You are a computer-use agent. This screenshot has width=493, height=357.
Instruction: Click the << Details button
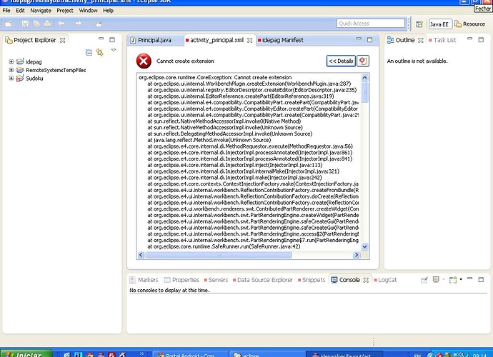(341, 61)
